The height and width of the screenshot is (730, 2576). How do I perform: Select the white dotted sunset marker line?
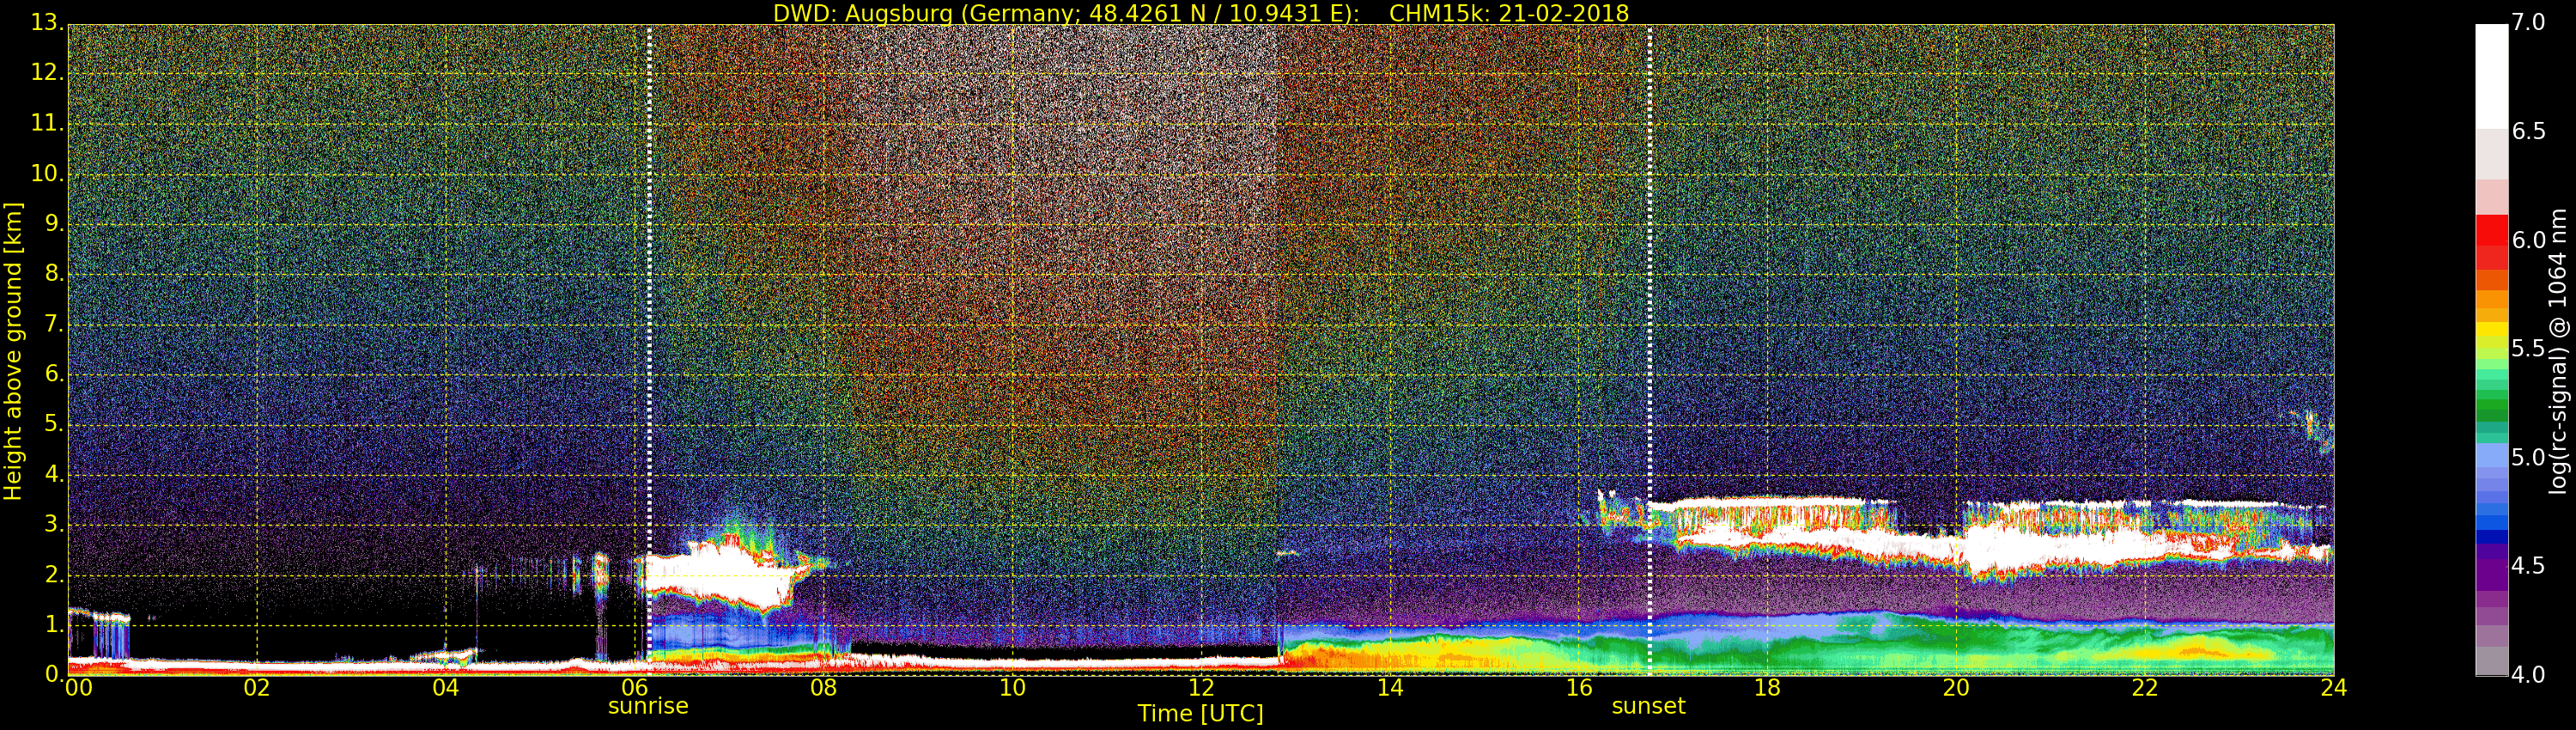[x=1649, y=350]
